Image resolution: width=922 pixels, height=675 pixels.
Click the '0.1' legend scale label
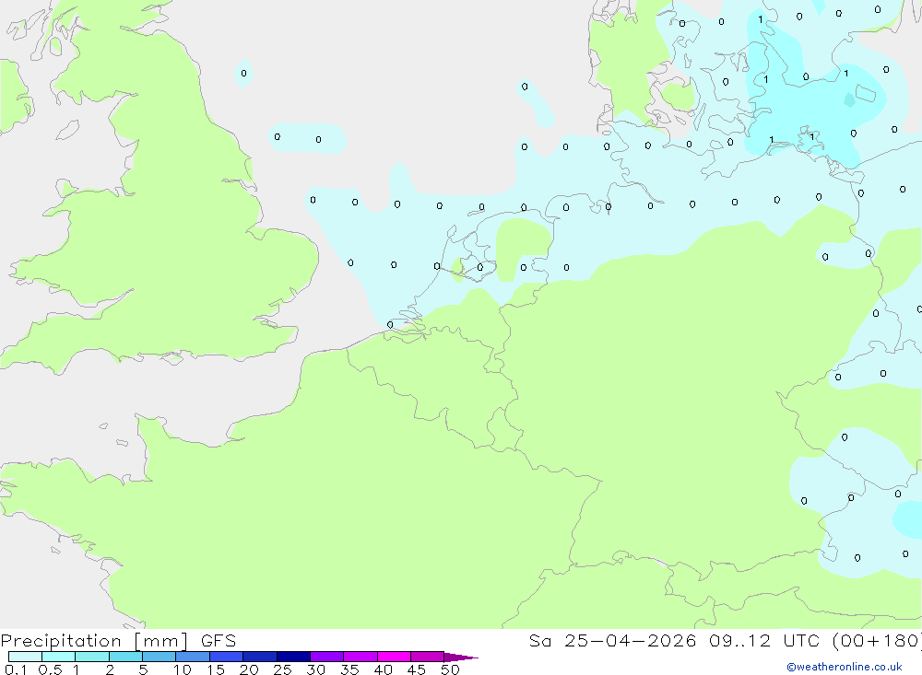(x=16, y=669)
